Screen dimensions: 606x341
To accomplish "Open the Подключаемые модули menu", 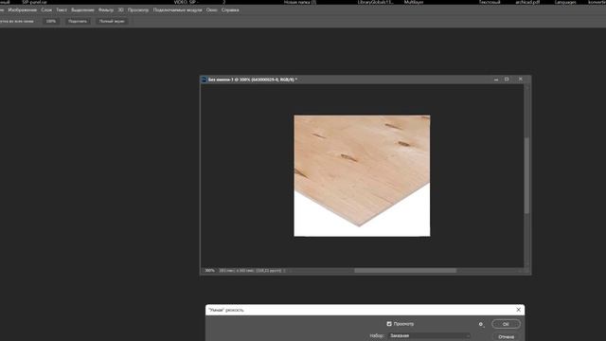I will pos(177,10).
